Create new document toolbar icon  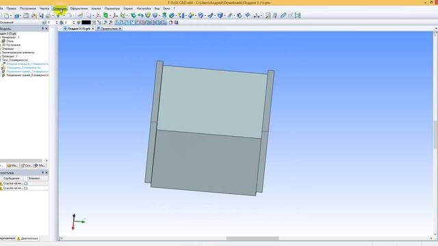click(x=6, y=16)
